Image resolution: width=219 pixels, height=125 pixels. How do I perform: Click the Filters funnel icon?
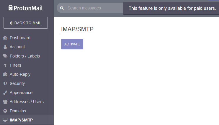point(5,65)
